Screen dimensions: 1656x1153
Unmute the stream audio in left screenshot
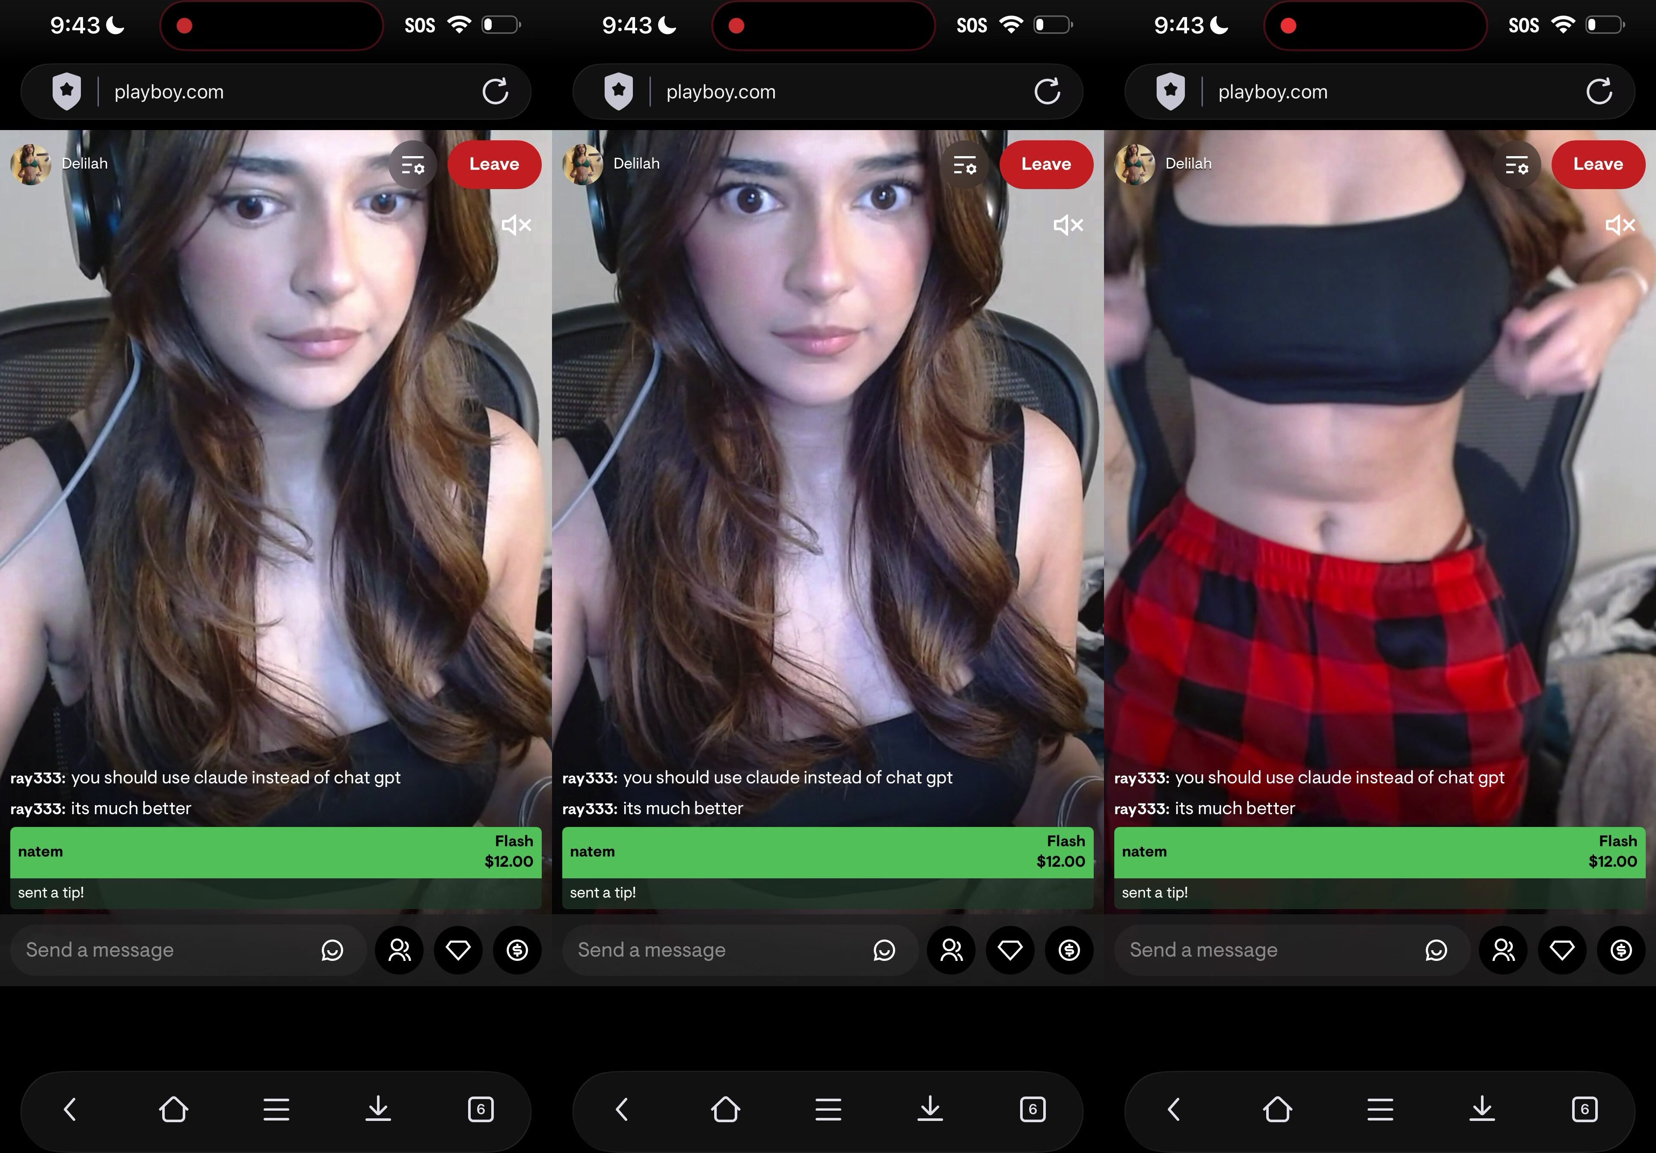(516, 225)
